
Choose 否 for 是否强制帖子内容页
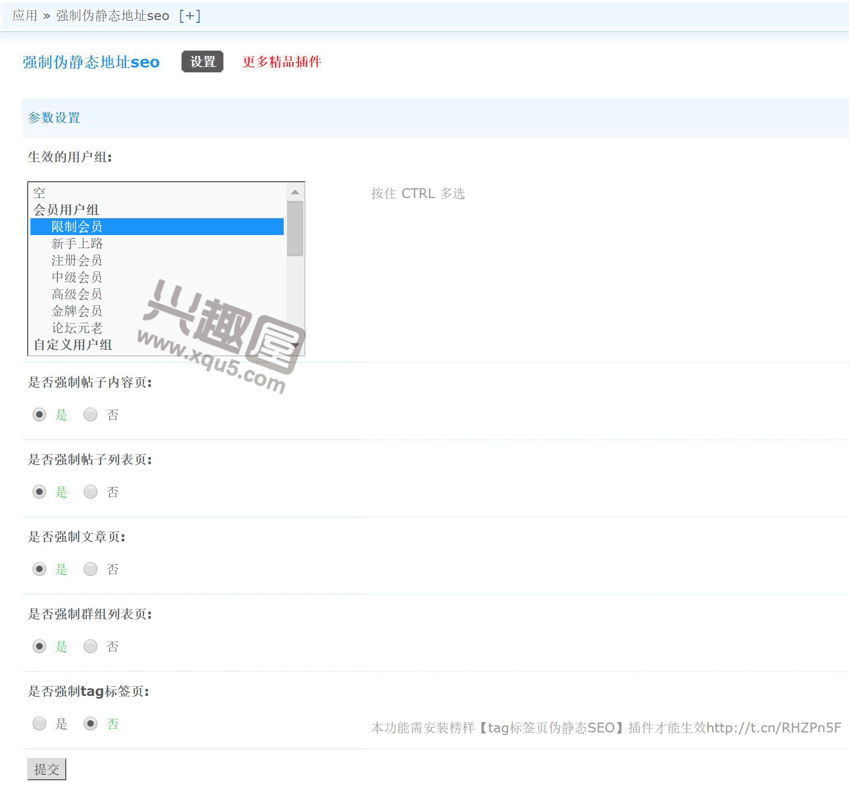[x=90, y=415]
